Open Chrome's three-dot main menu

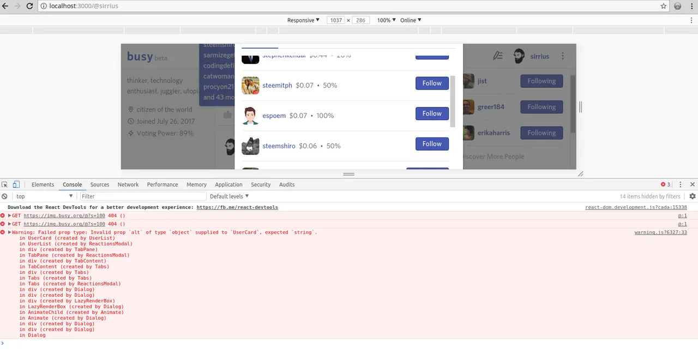691,6
